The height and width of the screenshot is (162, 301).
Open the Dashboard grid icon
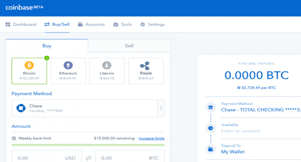click(x=8, y=24)
